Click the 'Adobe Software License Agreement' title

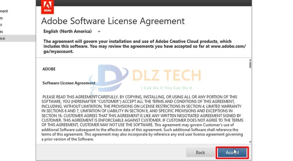pyautogui.click(x=113, y=21)
